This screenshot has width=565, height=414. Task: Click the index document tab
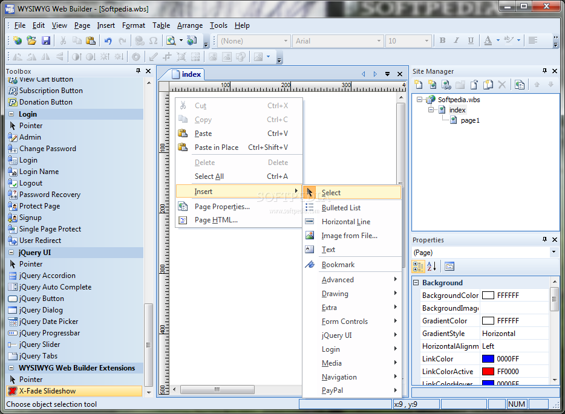coord(187,74)
